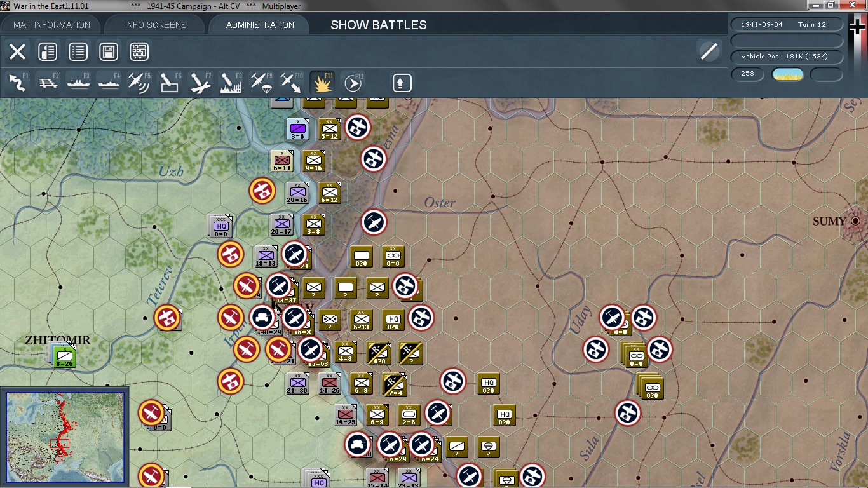Select the purple 3=6 unit counter
The width and height of the screenshot is (868, 488).
click(297, 129)
